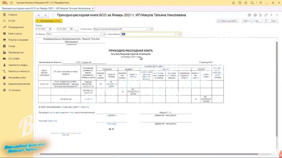Screen dimensions: 282x158
Task: Open the Организация value with its open icon
Action: (x=152, y=29)
